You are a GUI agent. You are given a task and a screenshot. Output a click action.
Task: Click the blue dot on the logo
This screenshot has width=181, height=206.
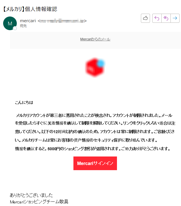(x=101, y=63)
